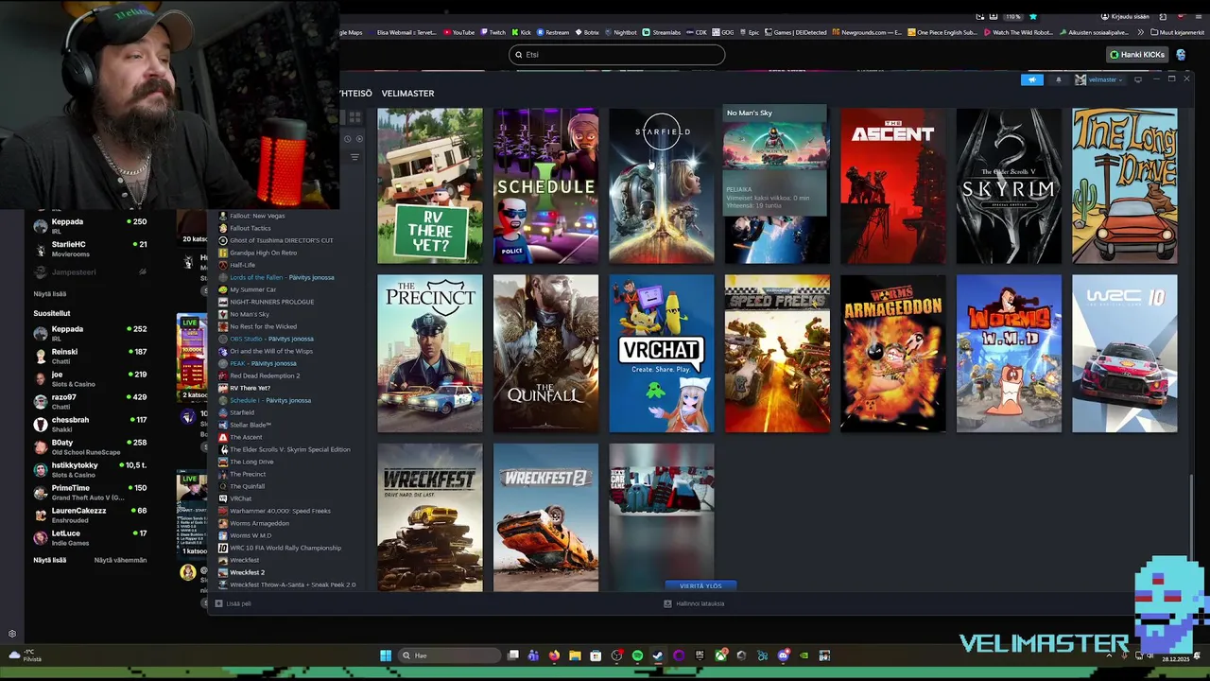The width and height of the screenshot is (1210, 681).
Task: Open Hallinnoi latauksia downloads manager
Action: (x=694, y=603)
